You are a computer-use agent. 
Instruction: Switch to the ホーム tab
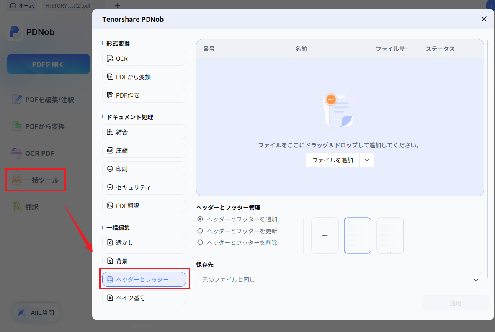coord(22,5)
